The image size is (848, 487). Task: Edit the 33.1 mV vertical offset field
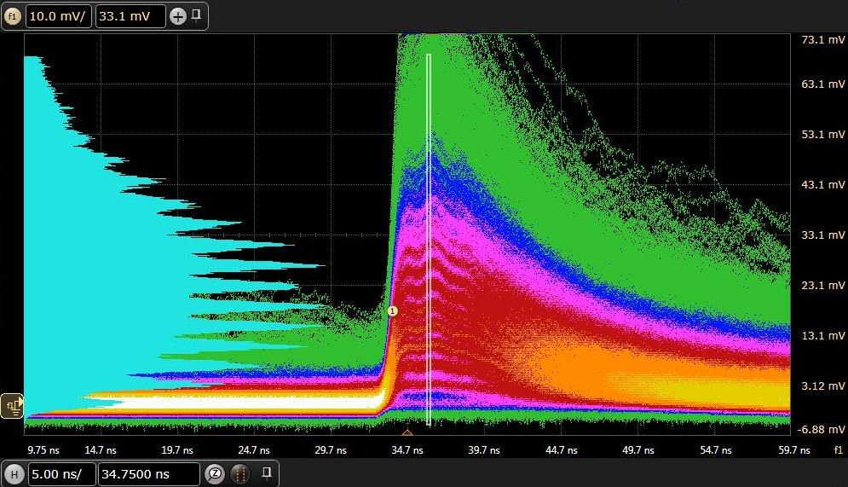130,16
